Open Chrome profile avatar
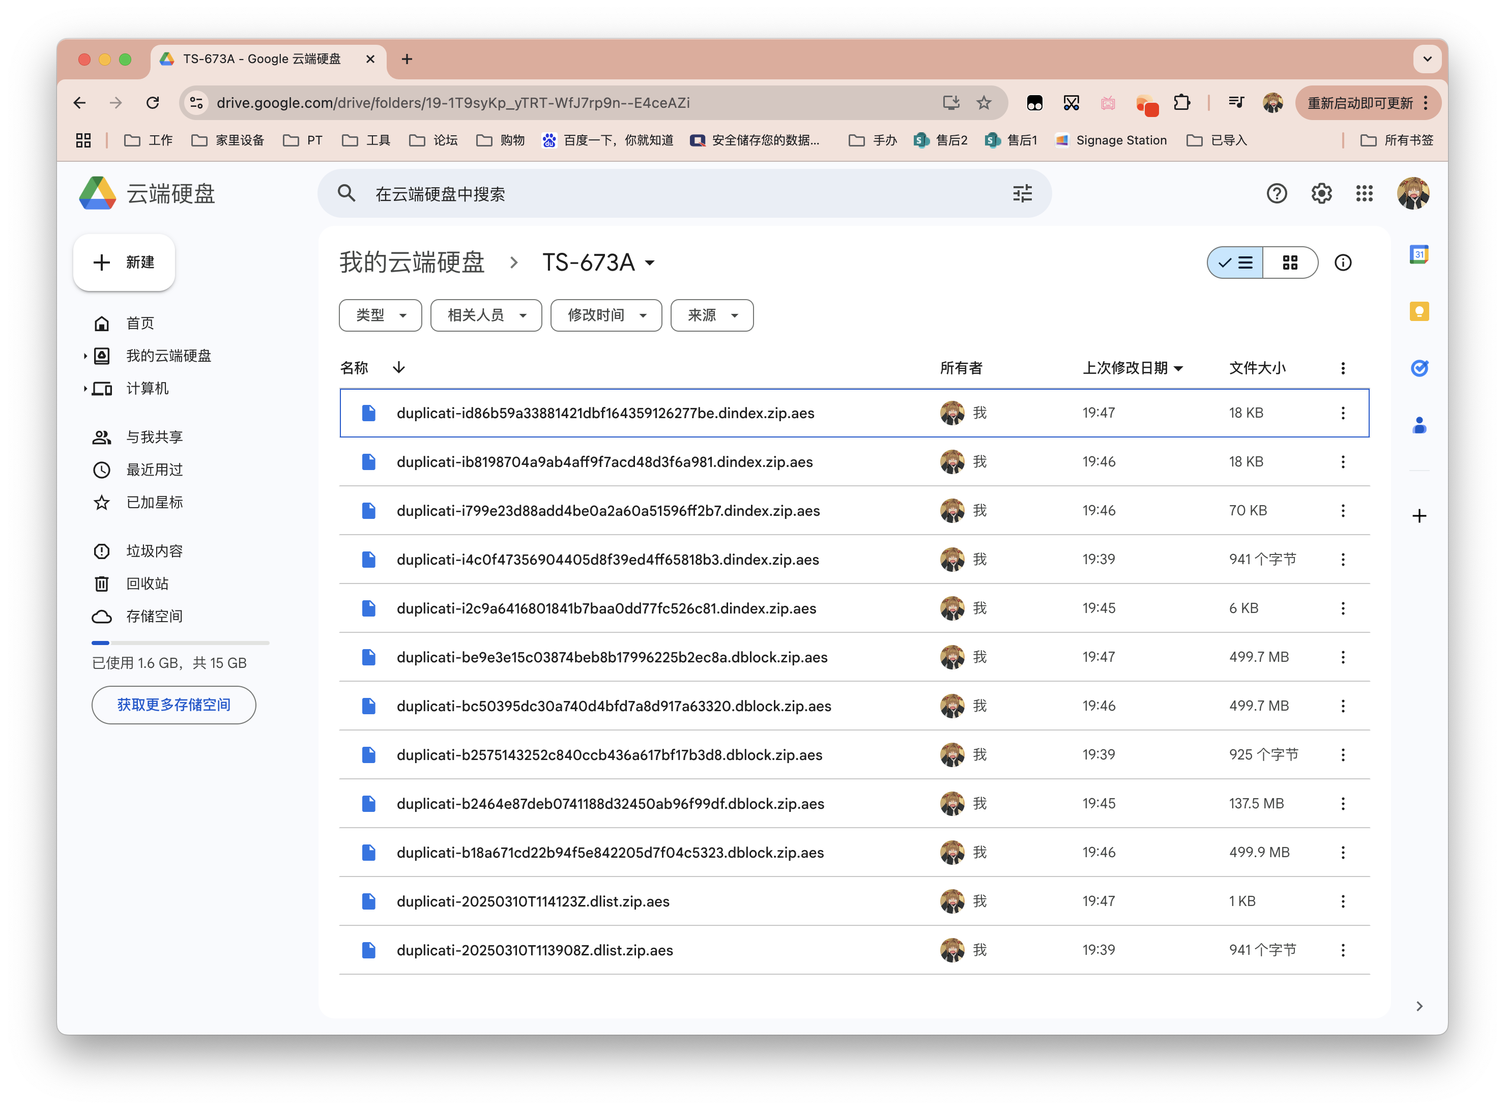Image resolution: width=1505 pixels, height=1110 pixels. tap(1272, 102)
